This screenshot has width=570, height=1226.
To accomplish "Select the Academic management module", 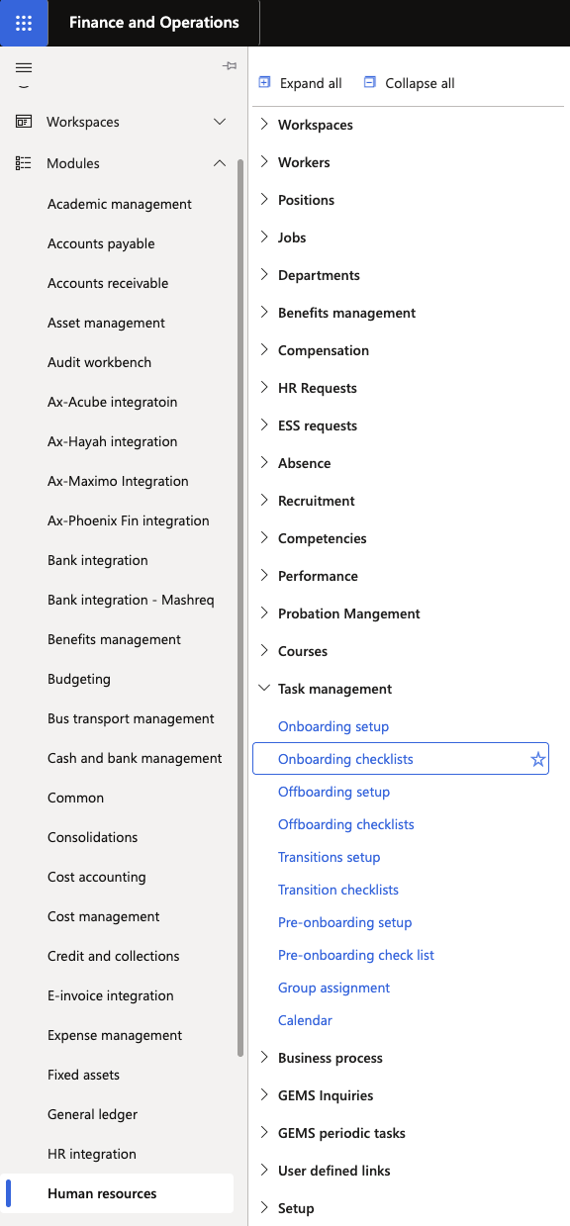I will (x=120, y=204).
